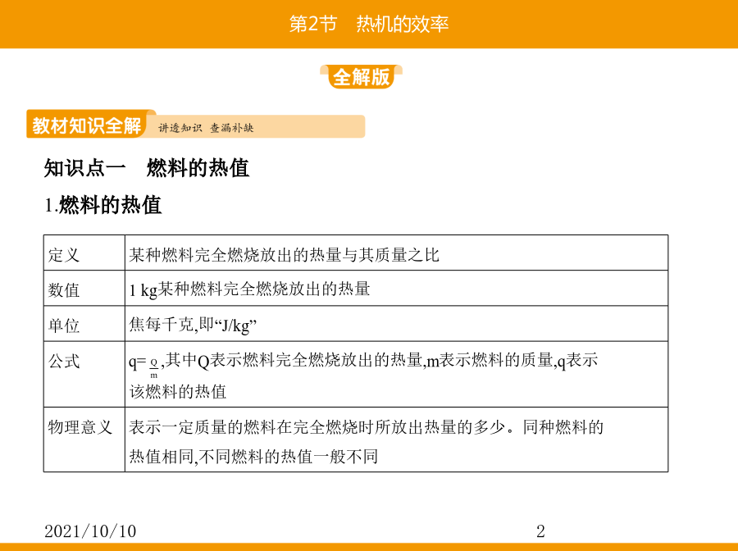Click the numbered heading "1.燃料的热值"
This screenshot has width=738, height=551.
click(x=103, y=205)
